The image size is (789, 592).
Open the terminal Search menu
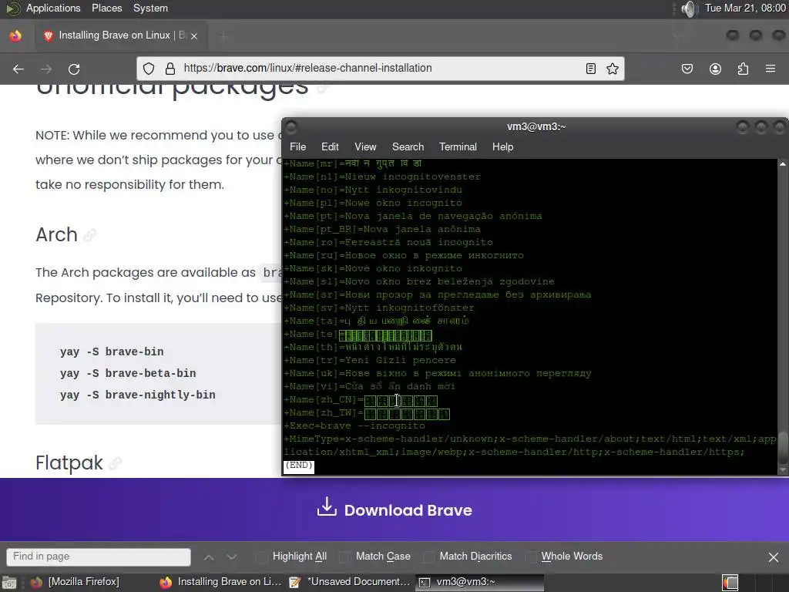(408, 147)
